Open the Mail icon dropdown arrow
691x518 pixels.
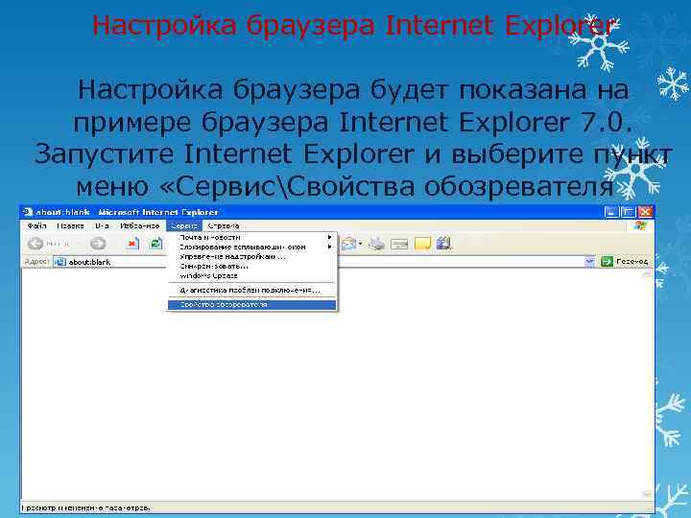(x=361, y=244)
